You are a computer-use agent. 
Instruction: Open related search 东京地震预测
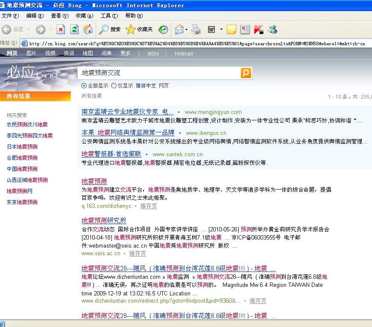[22, 202]
